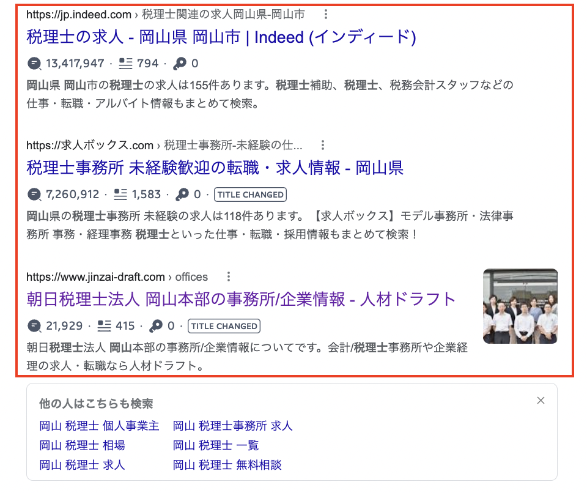Click the 794 word count value
The height and width of the screenshot is (493, 587).
click(x=147, y=64)
